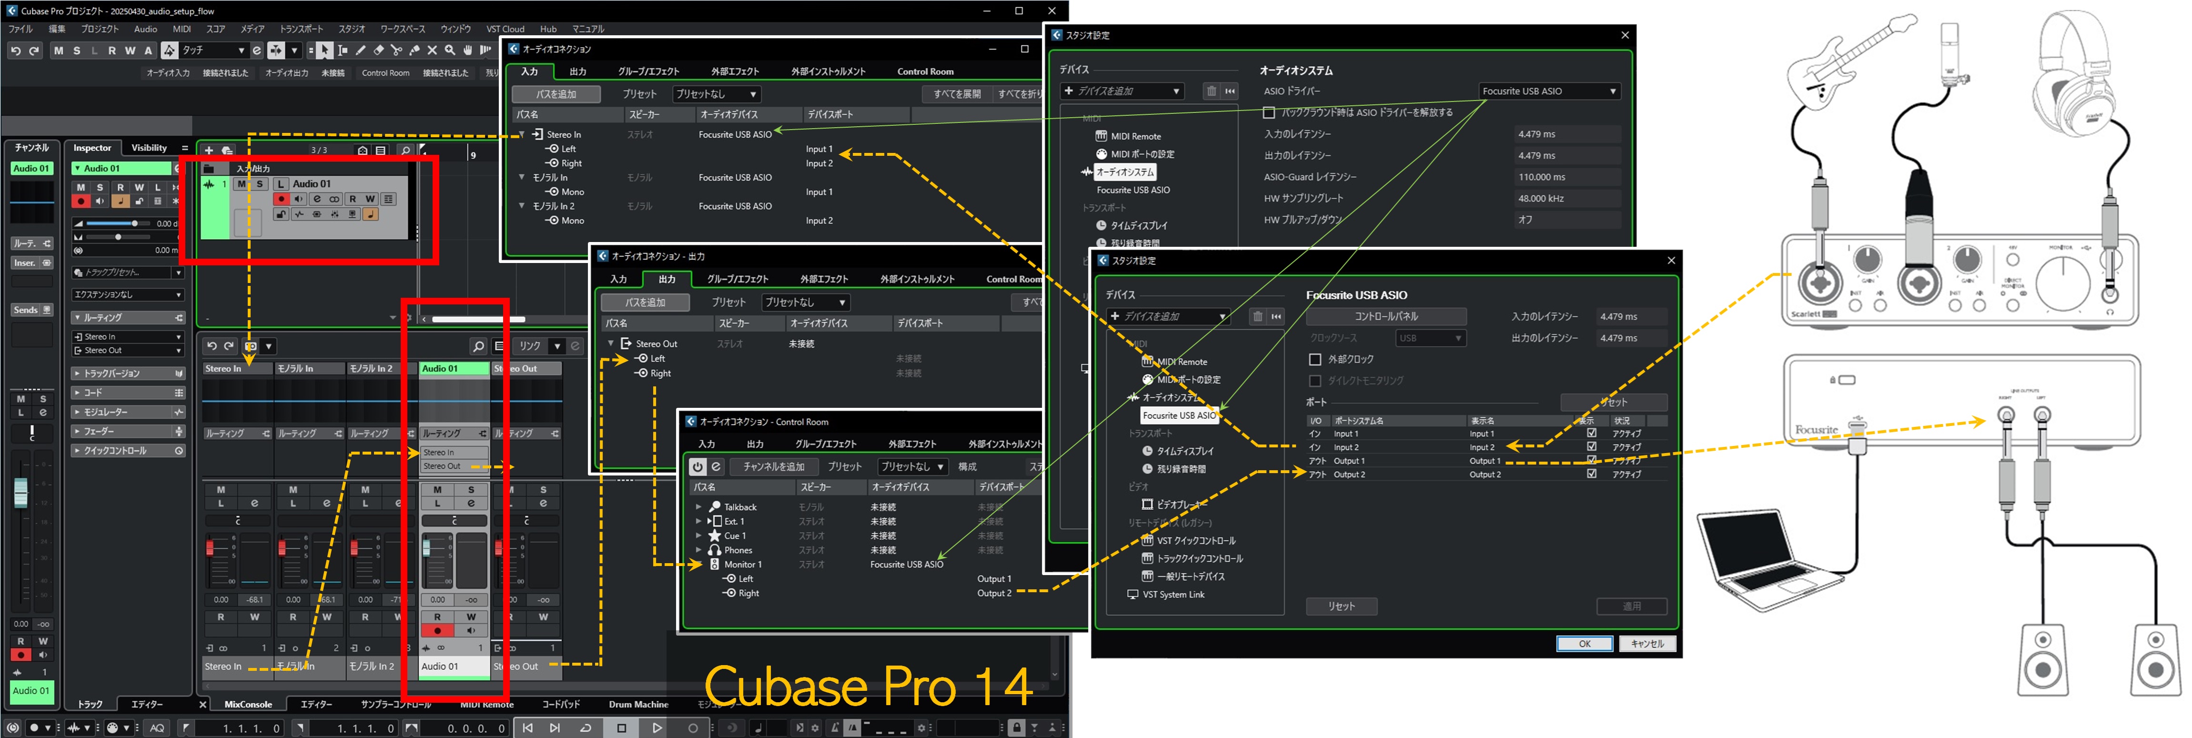The height and width of the screenshot is (738, 2192).
Task: Select the Zoom magnifier tool
Action: pos(450,51)
